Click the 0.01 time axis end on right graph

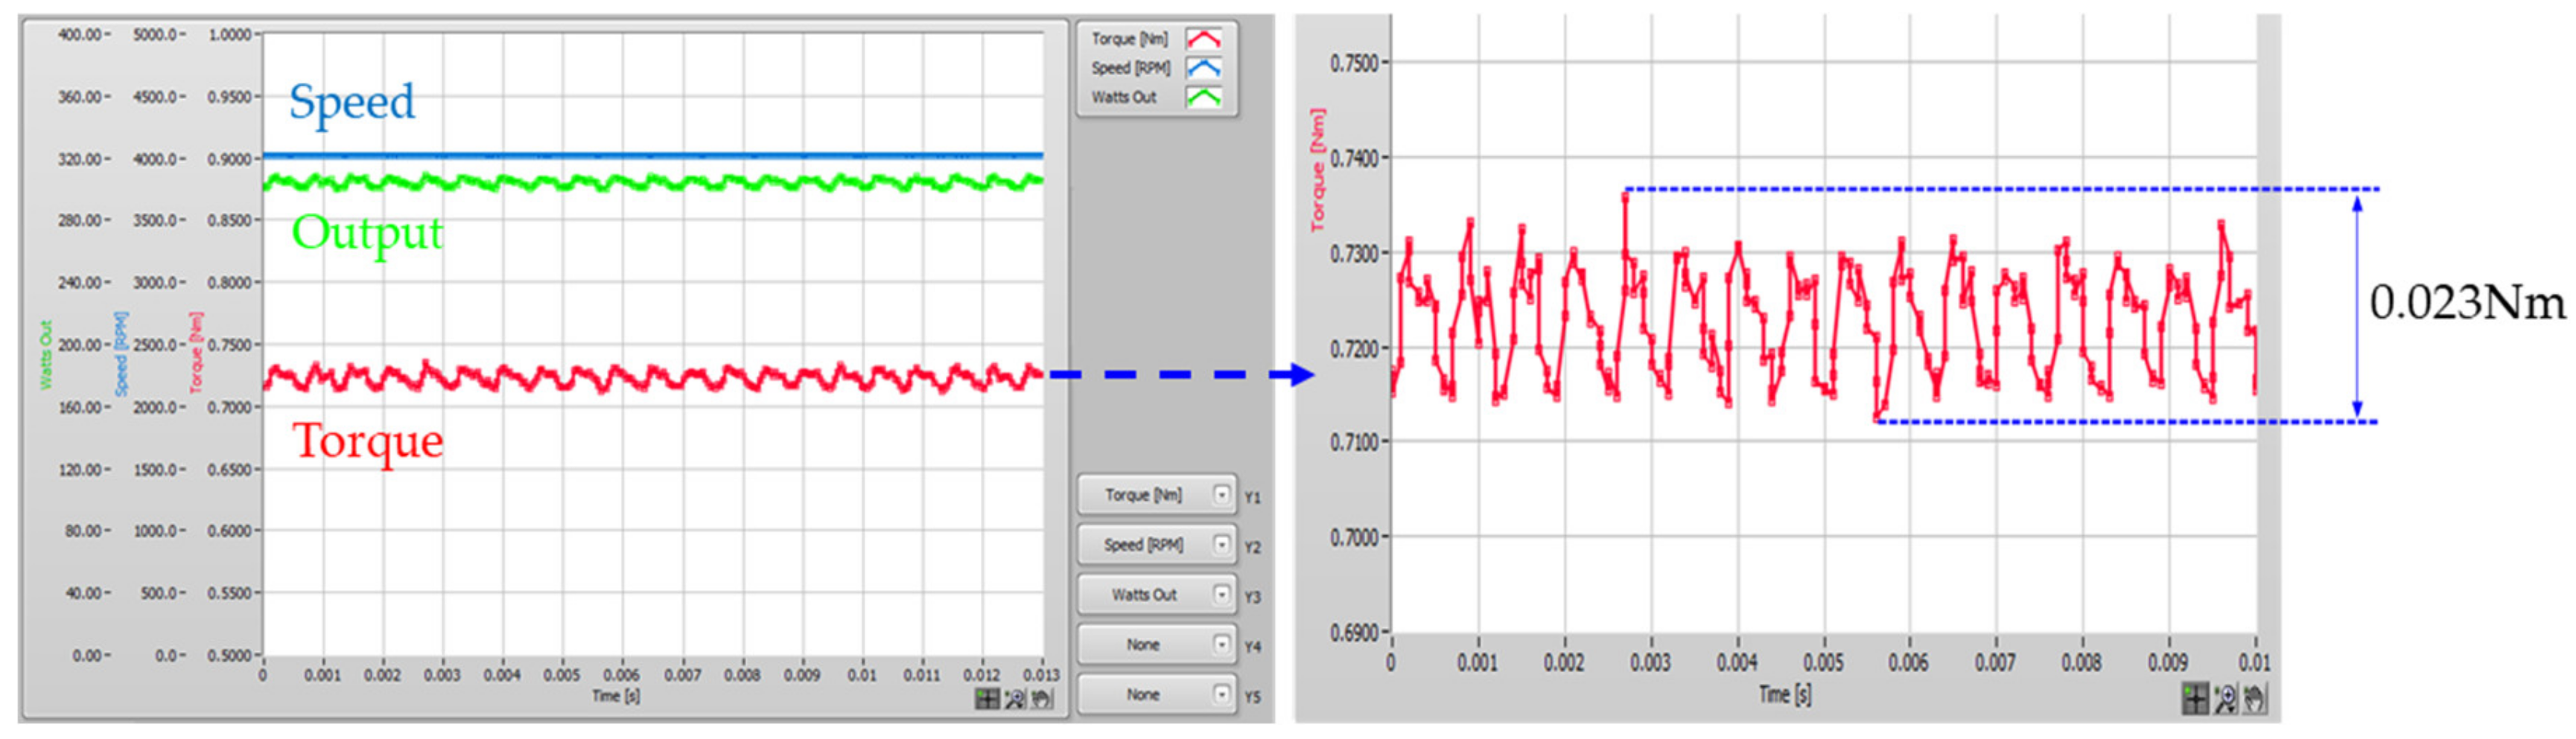click(2254, 662)
